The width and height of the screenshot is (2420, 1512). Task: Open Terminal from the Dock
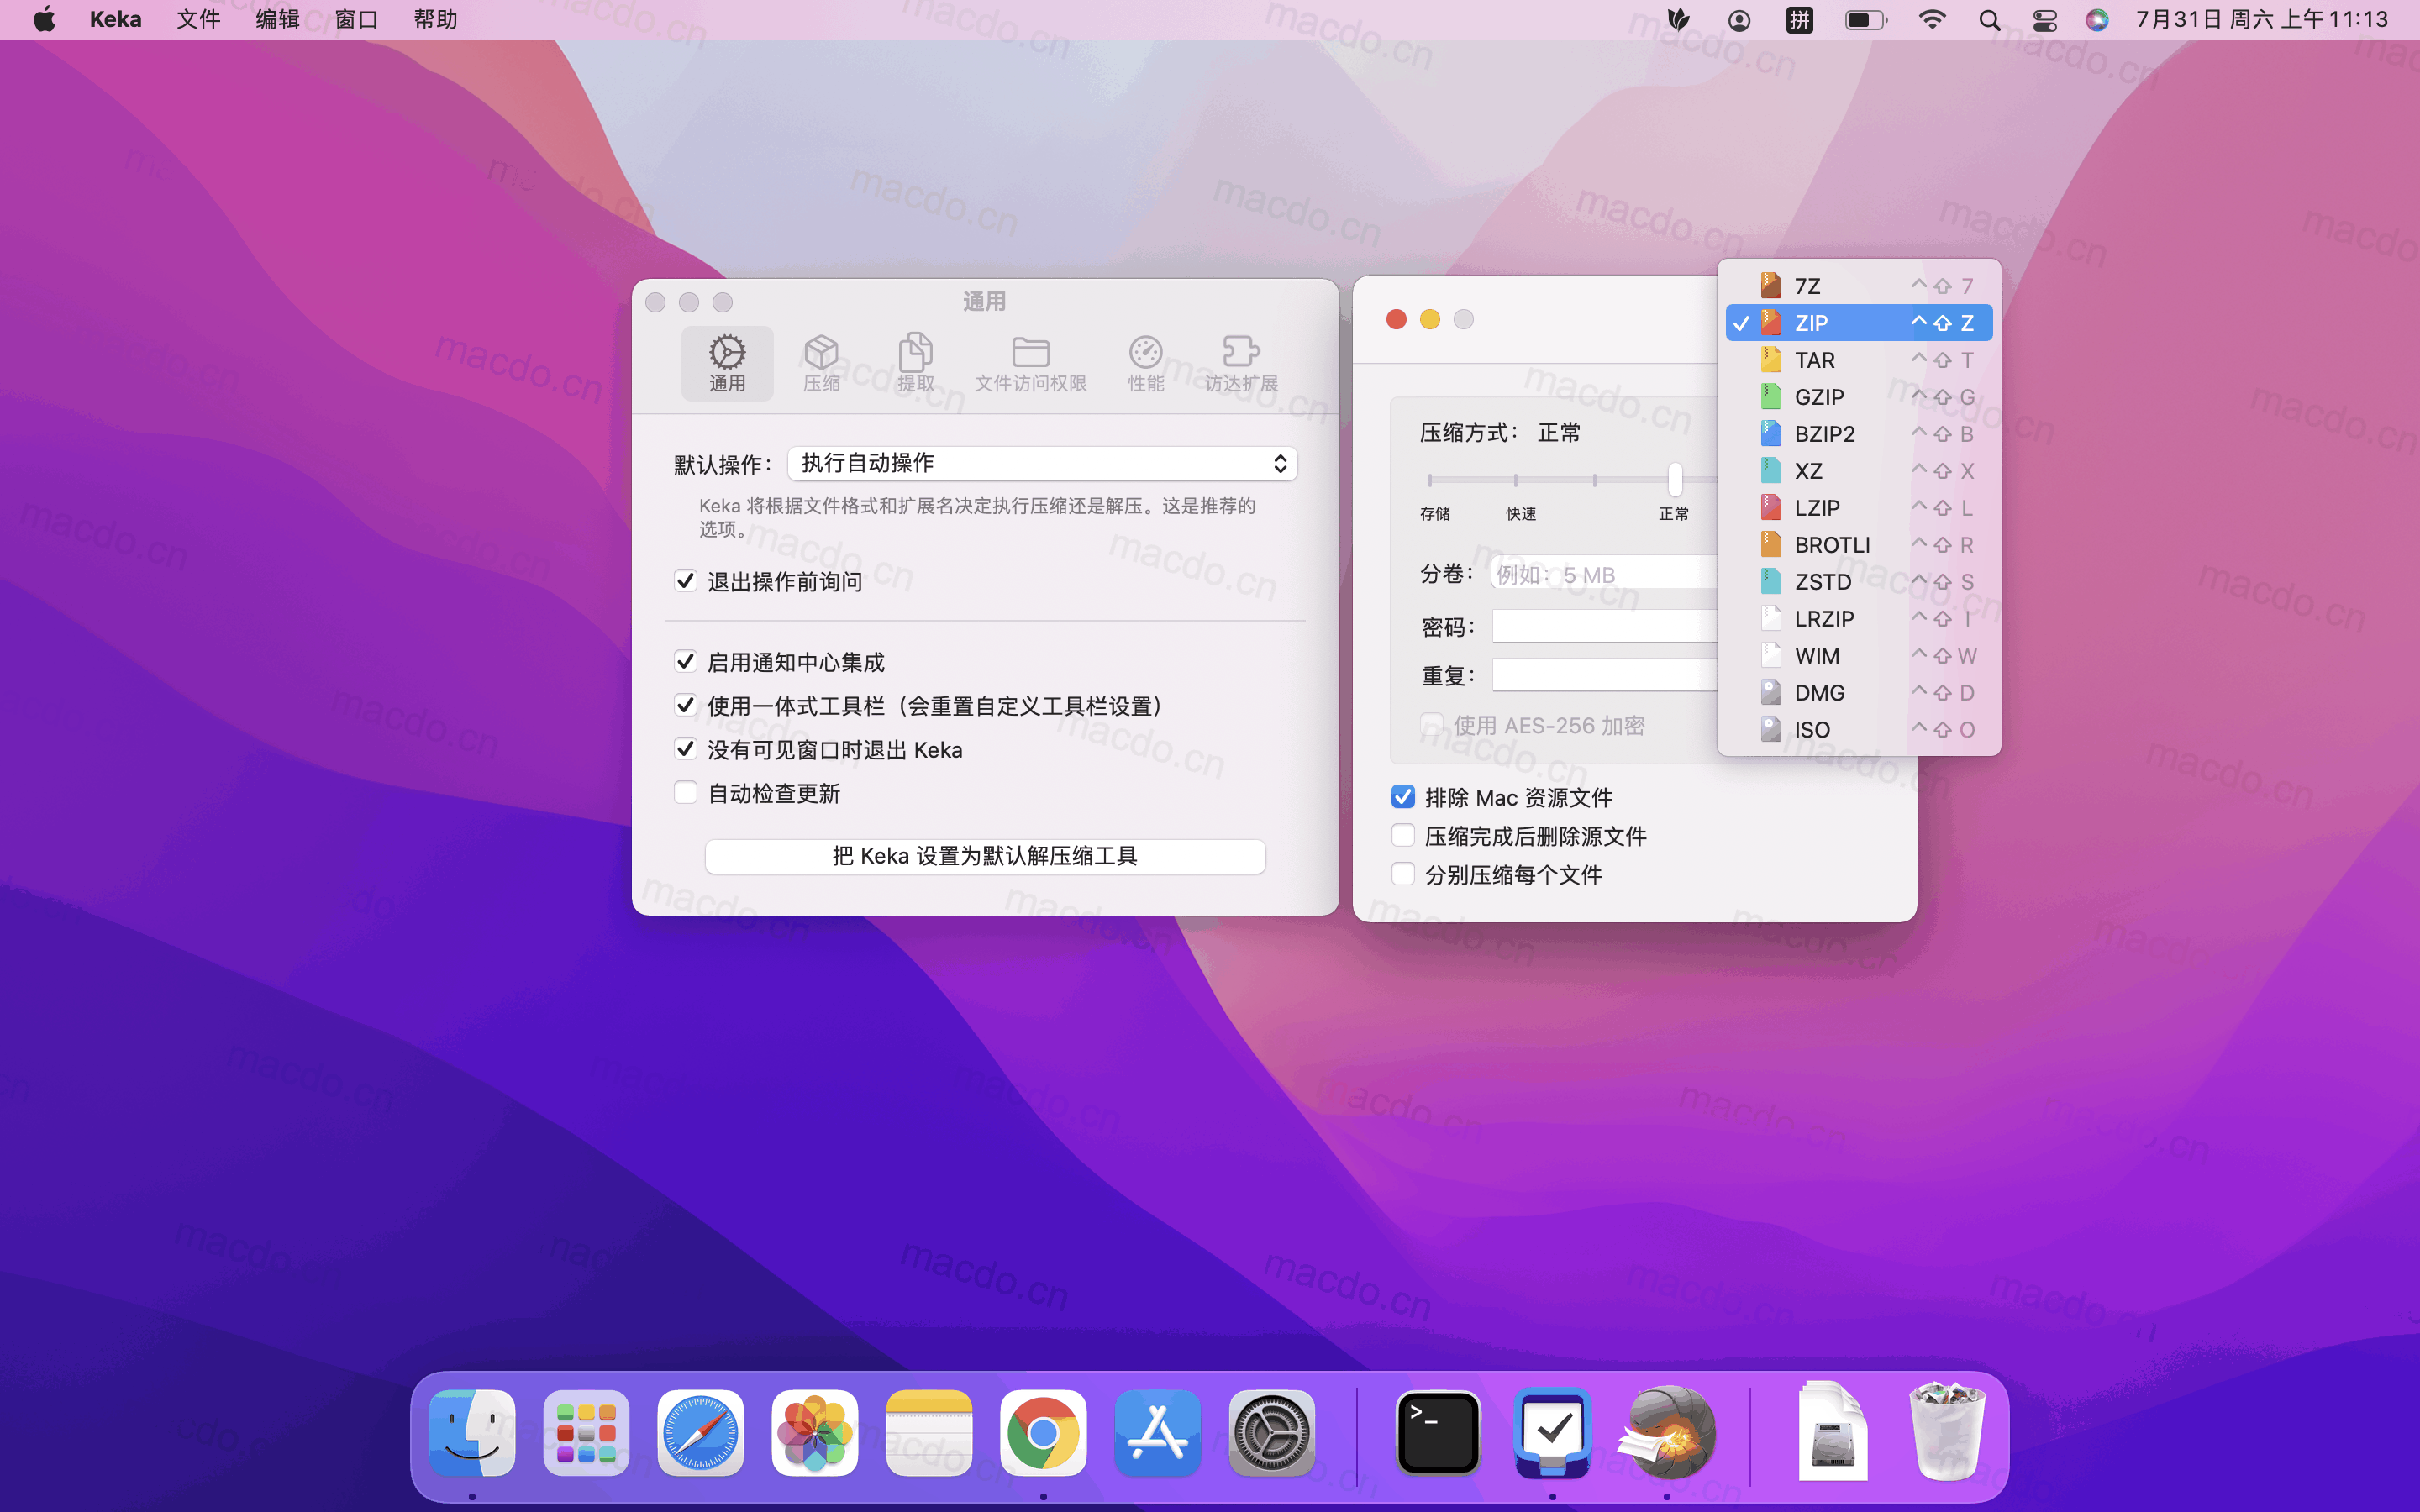(1438, 1432)
